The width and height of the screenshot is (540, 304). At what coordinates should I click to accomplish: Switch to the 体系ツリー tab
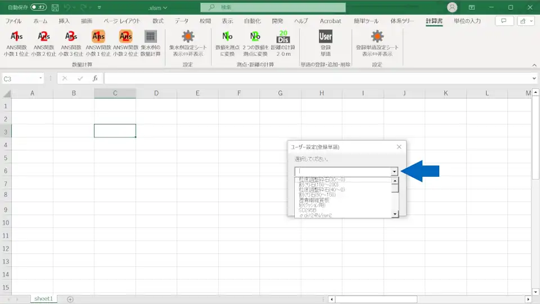tap(402, 21)
